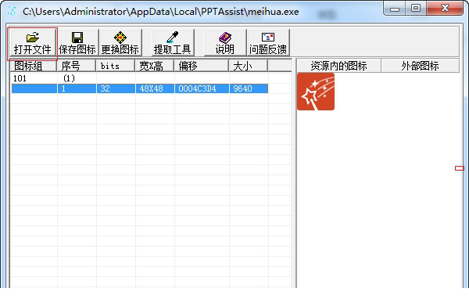Open a file with 打开文件 button
Viewport: 469px width, 299px height.
coord(33,43)
